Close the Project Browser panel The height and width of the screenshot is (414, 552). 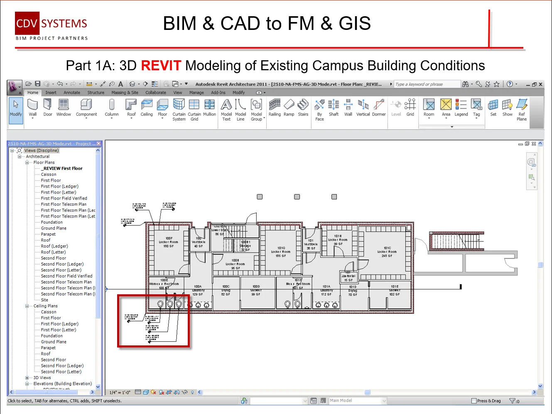pos(98,144)
